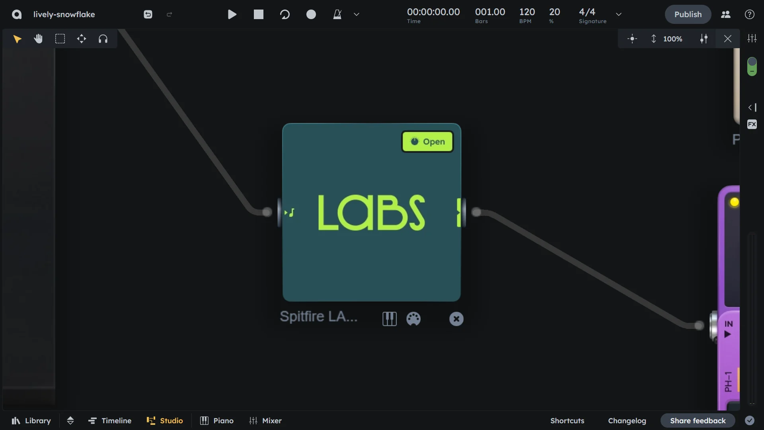Screen dimensions: 764x430
Task: Open the piano roll for the LABS device
Action: 390,319
